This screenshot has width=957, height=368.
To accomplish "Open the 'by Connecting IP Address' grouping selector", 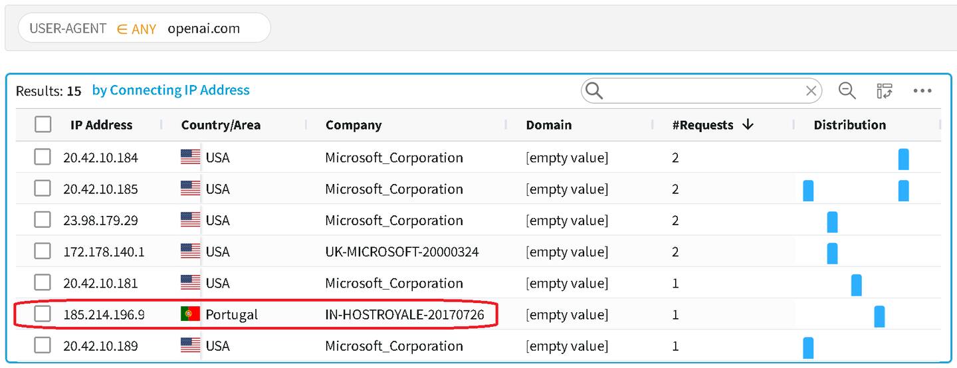I will click(171, 90).
